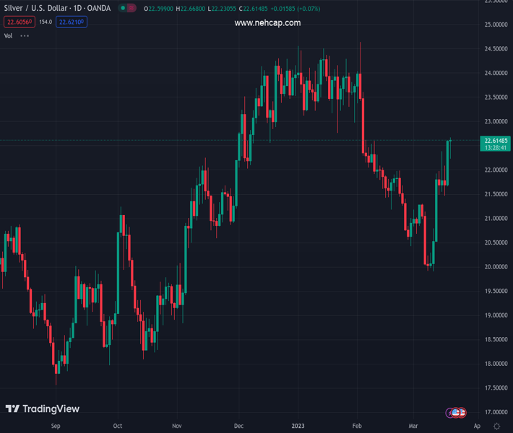Image resolution: width=513 pixels, height=433 pixels.
Task: Click the 25.00000 price axis label
Action: click(496, 25)
